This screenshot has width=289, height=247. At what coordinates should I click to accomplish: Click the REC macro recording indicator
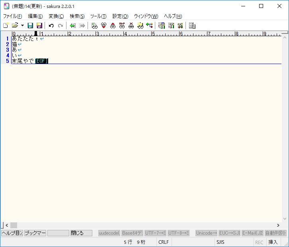259,242
